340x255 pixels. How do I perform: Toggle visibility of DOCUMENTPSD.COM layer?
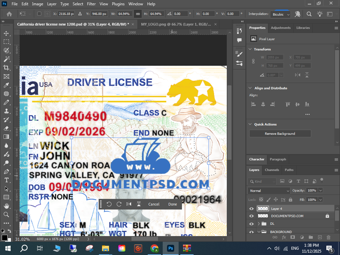tap(251, 216)
